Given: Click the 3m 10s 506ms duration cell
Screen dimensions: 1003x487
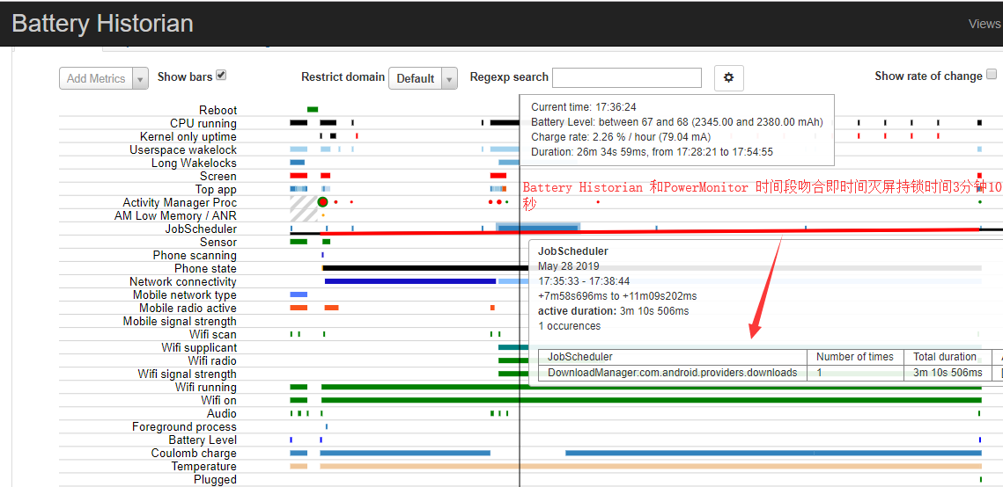Looking at the screenshot, I should pos(948,372).
